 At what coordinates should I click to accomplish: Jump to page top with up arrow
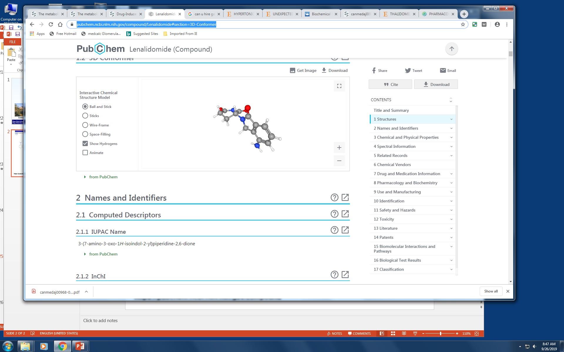(451, 49)
